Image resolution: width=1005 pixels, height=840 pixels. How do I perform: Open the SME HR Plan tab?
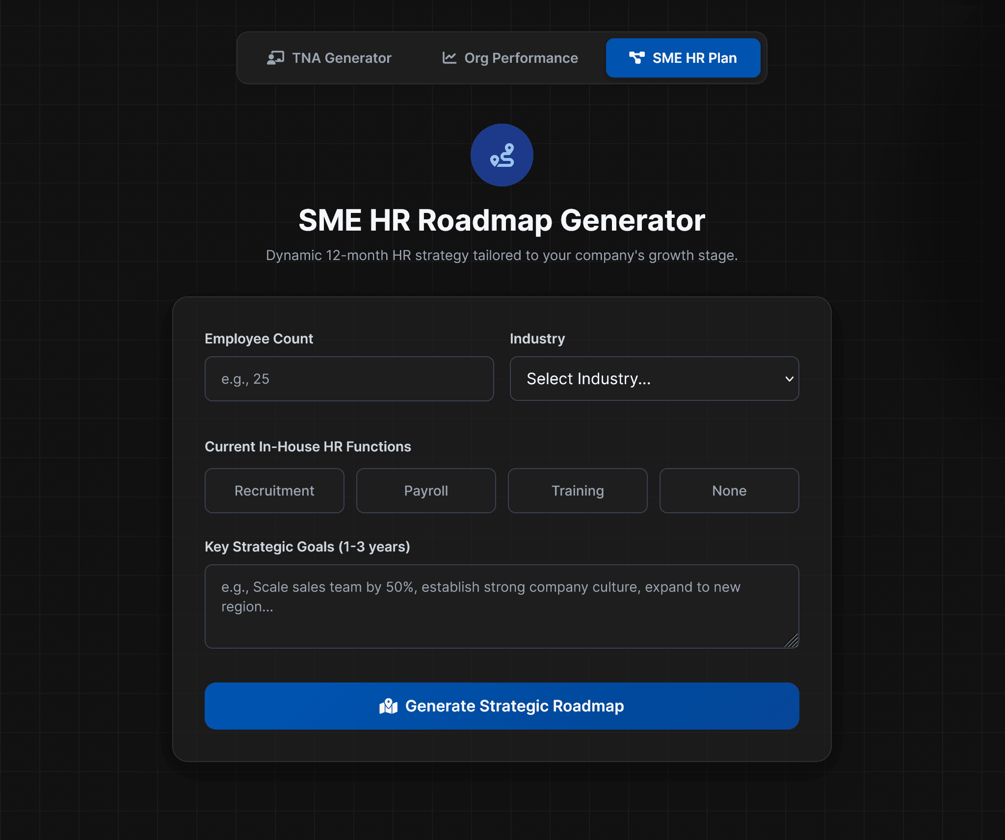pyautogui.click(x=683, y=58)
